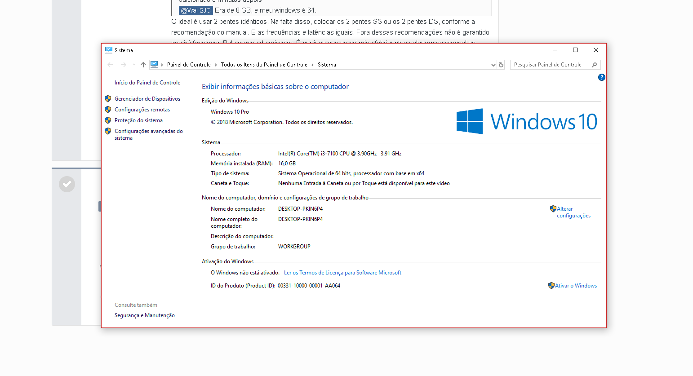Viewport: 693px width, 376px height.
Task: Click Ativar o Windows link
Action: 576,286
